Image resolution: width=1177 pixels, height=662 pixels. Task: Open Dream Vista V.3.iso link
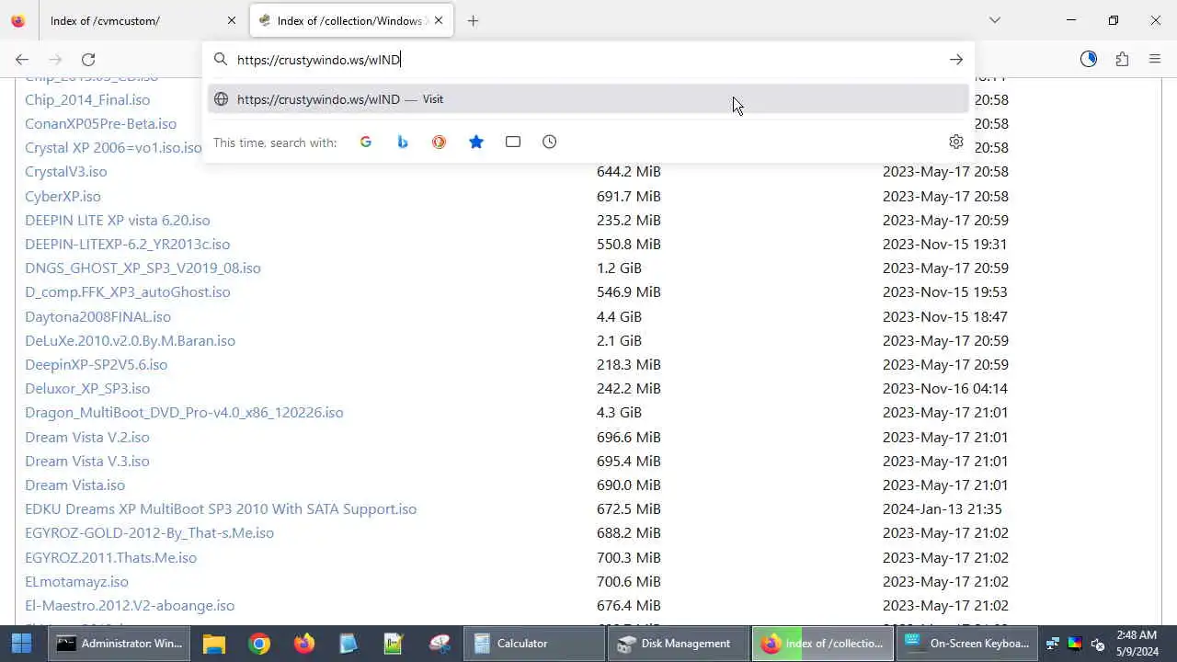(x=87, y=461)
